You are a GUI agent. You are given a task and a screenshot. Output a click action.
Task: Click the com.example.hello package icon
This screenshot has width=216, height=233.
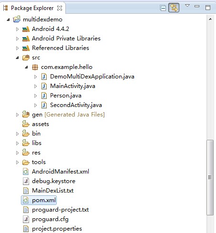tap(35, 67)
